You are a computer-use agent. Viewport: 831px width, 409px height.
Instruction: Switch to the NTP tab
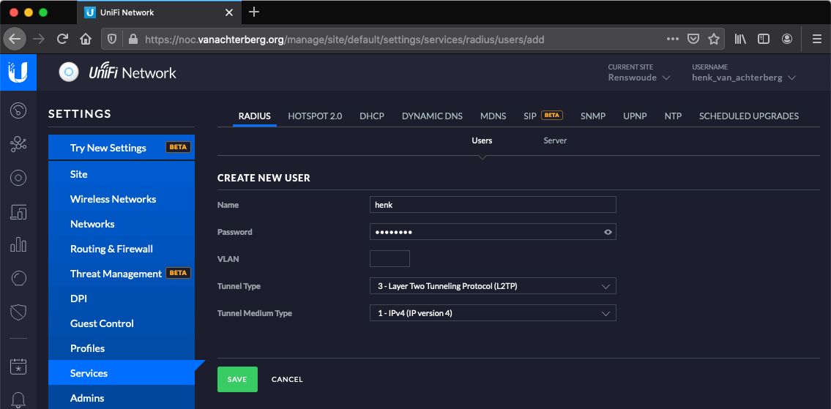pos(673,116)
